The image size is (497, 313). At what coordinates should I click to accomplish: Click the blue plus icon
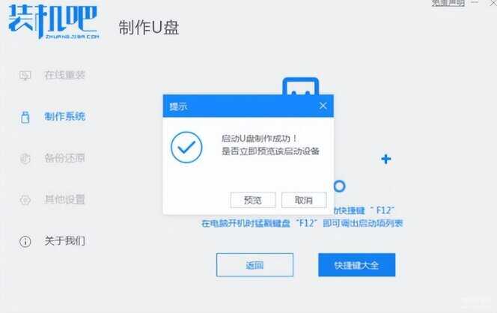[x=385, y=159]
